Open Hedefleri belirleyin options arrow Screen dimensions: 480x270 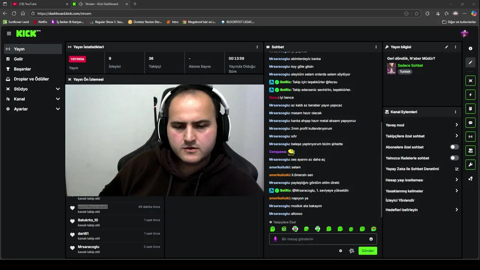pos(456,210)
